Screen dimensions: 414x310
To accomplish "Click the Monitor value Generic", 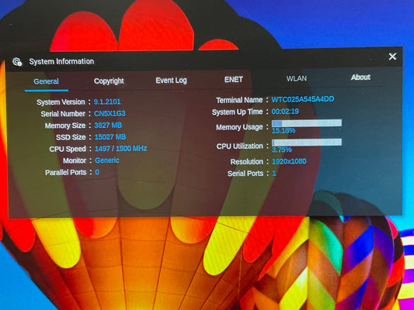I will (107, 160).
